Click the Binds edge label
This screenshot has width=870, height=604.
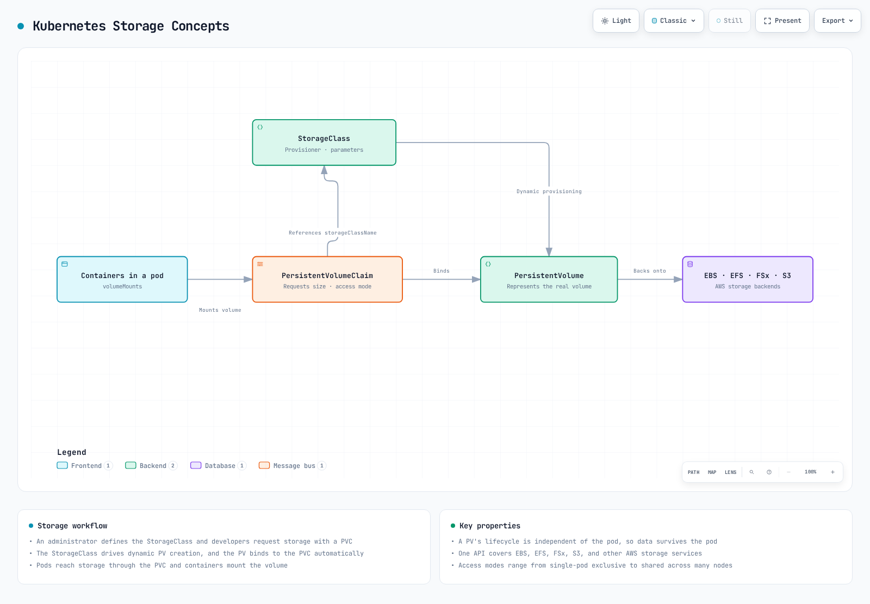click(x=442, y=271)
